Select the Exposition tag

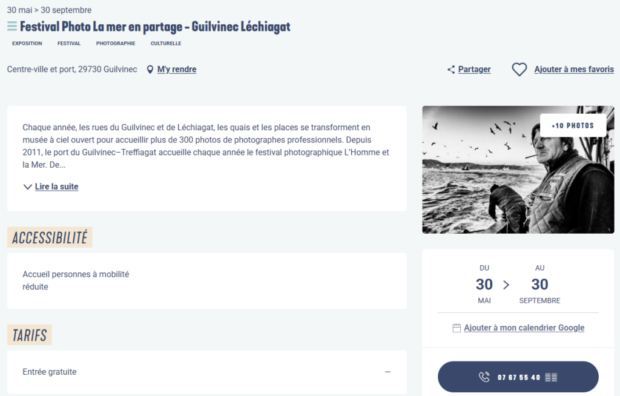coord(27,44)
